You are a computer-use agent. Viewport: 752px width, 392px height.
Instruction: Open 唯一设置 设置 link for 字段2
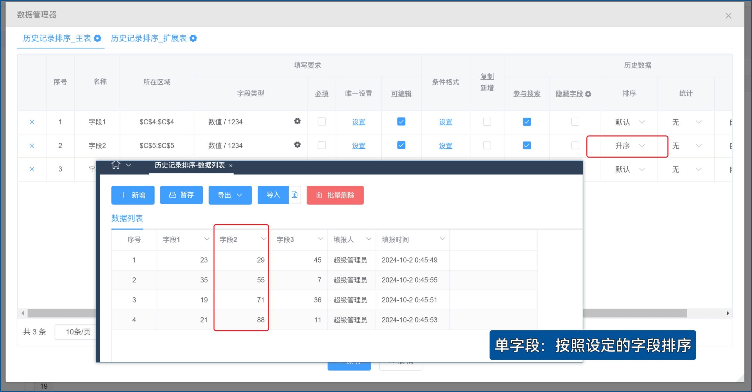[359, 146]
